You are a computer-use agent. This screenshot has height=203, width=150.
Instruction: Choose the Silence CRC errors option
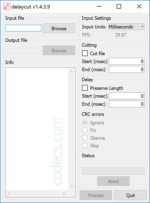[x=85, y=138]
